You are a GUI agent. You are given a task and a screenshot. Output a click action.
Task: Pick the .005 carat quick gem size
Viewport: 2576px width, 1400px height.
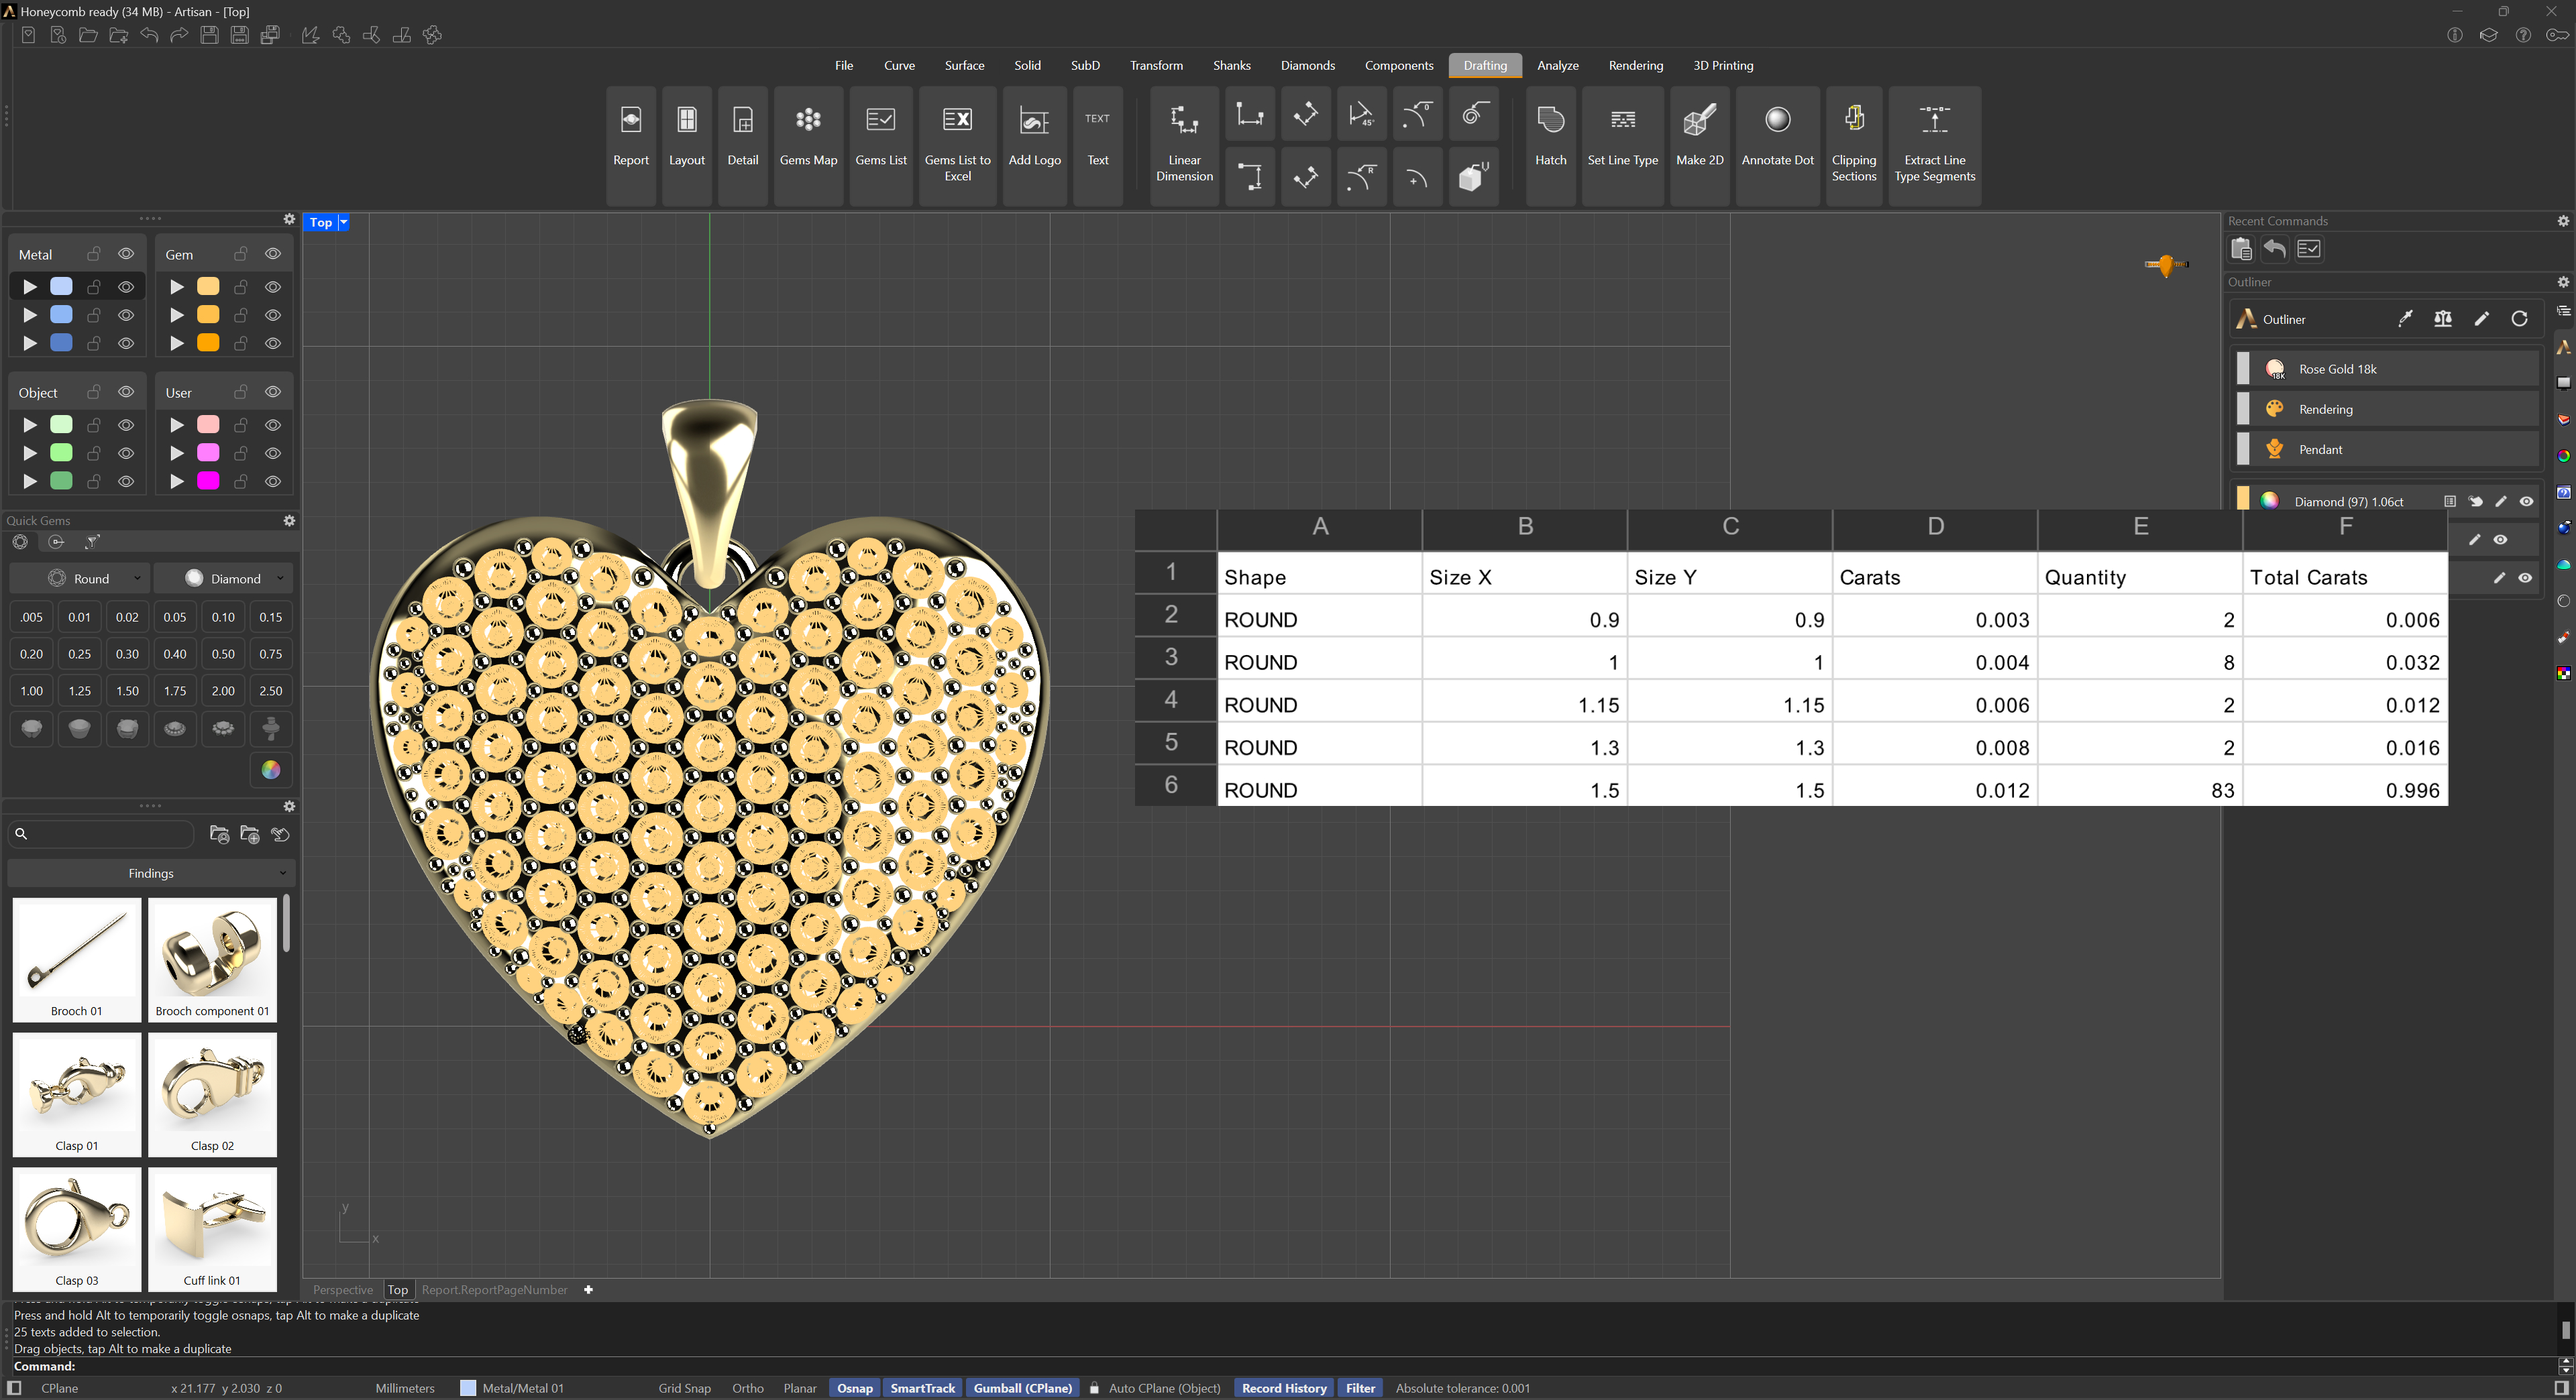point(32,617)
